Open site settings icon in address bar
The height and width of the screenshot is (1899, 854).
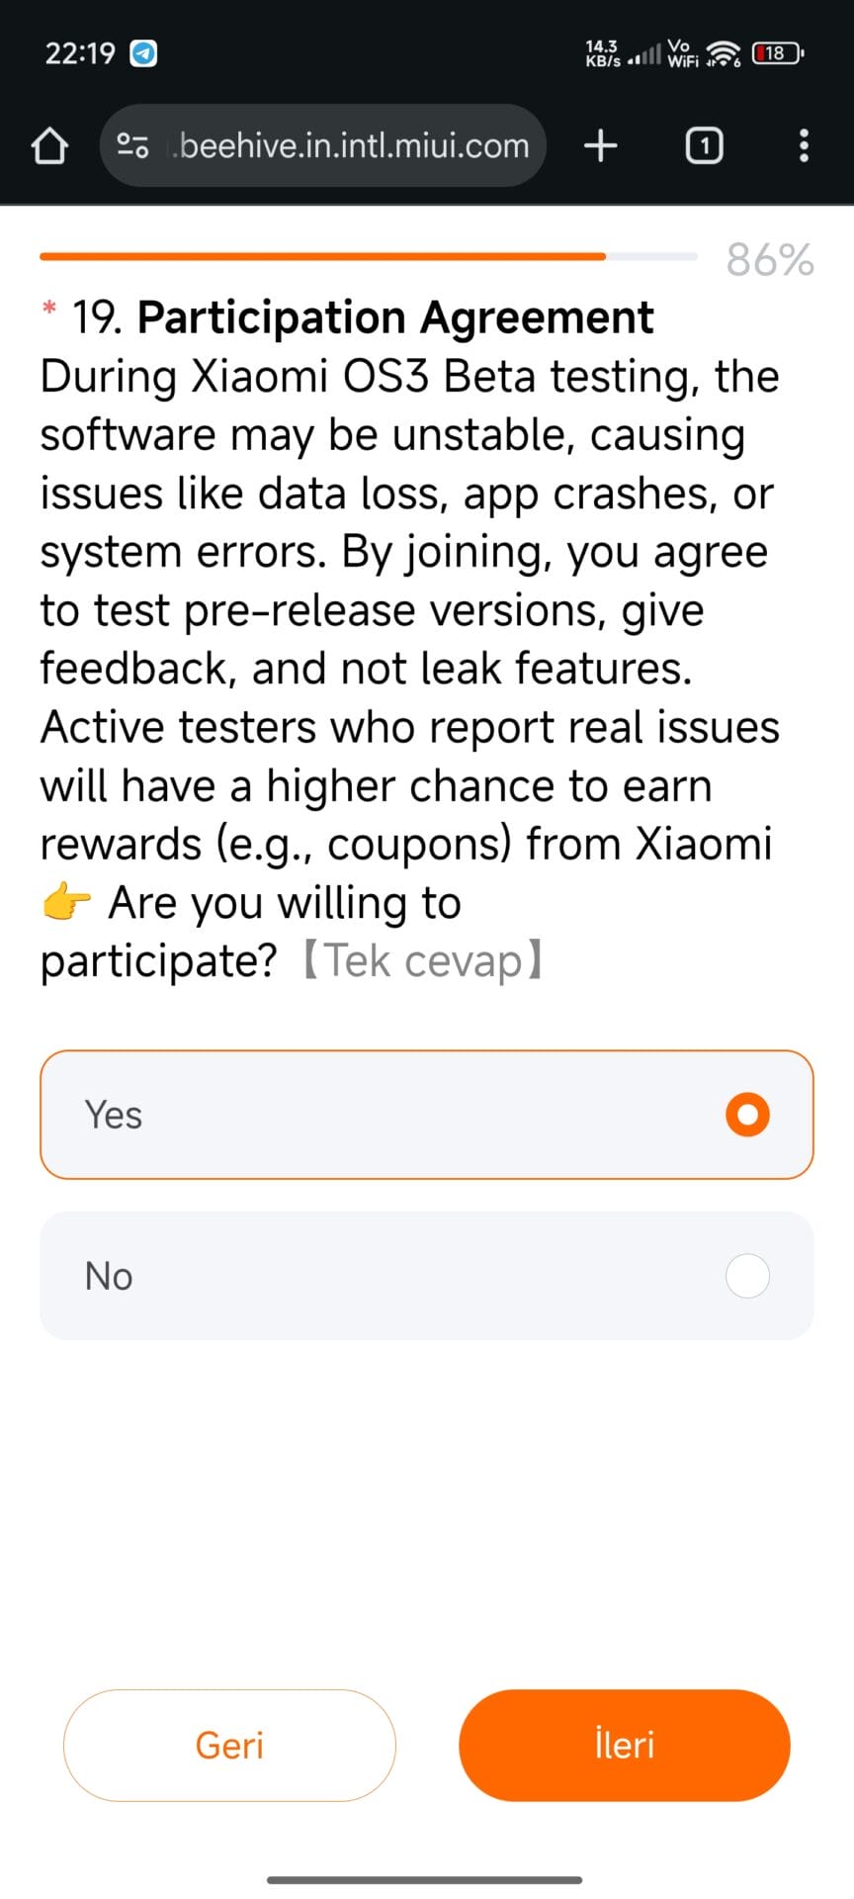coord(133,146)
